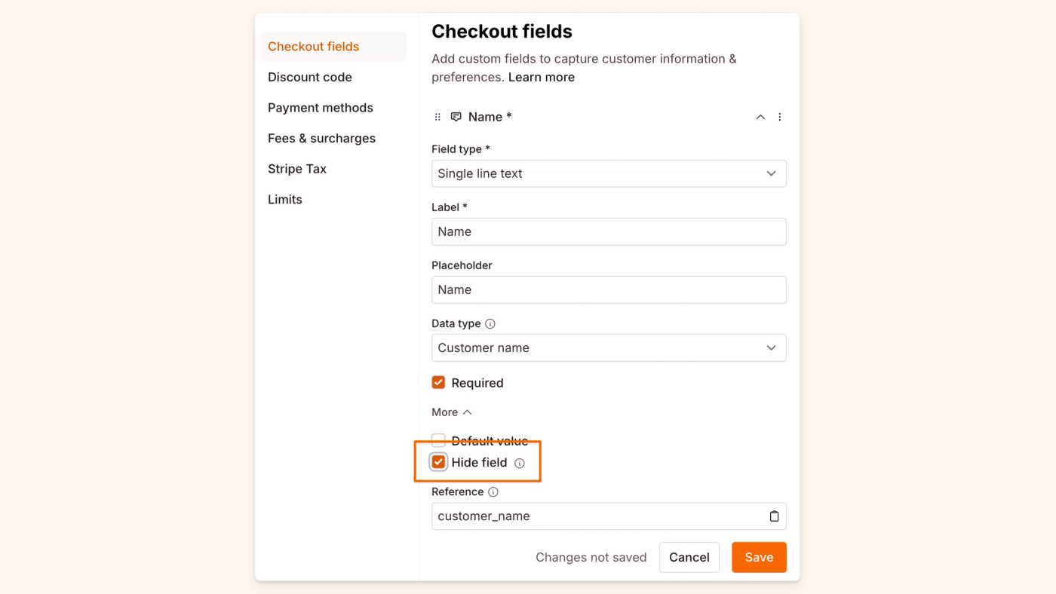Image resolution: width=1056 pixels, height=594 pixels.
Task: Enable the Default value checkbox
Action: pos(438,440)
